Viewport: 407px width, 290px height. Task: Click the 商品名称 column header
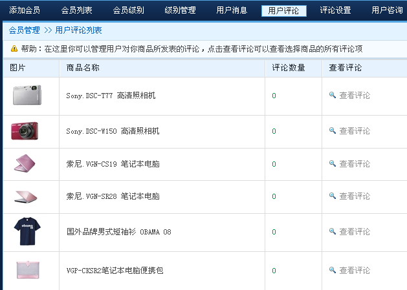[83, 68]
